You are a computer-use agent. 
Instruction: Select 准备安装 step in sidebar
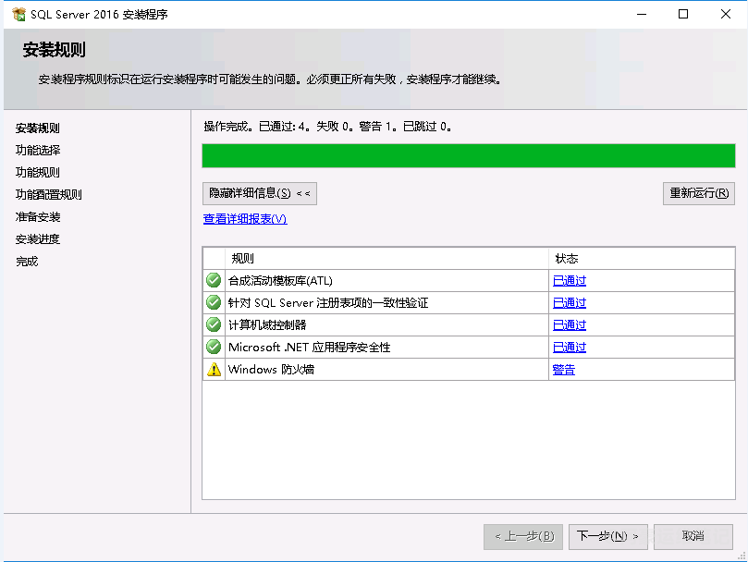38,217
